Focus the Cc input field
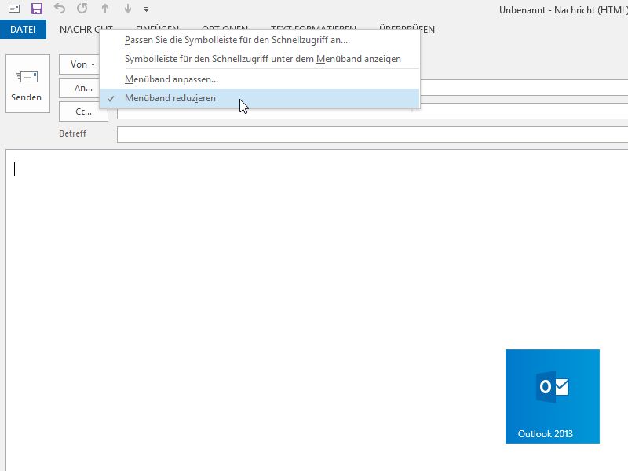Screen dimensions: 628x471 coord(372,113)
